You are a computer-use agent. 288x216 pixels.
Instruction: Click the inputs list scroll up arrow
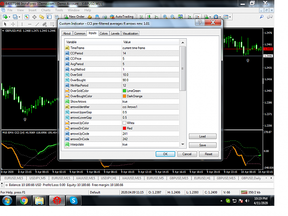(x=182, y=42)
